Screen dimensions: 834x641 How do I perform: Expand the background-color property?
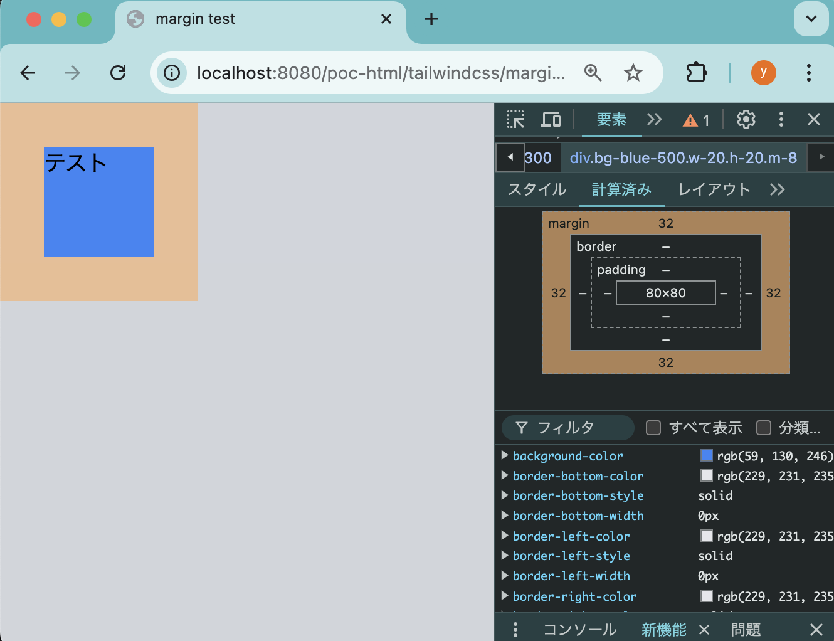505,455
